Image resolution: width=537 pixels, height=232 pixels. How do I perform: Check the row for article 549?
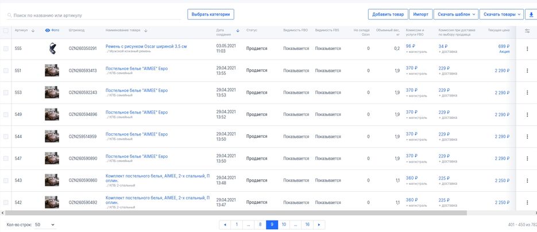(x=6, y=115)
